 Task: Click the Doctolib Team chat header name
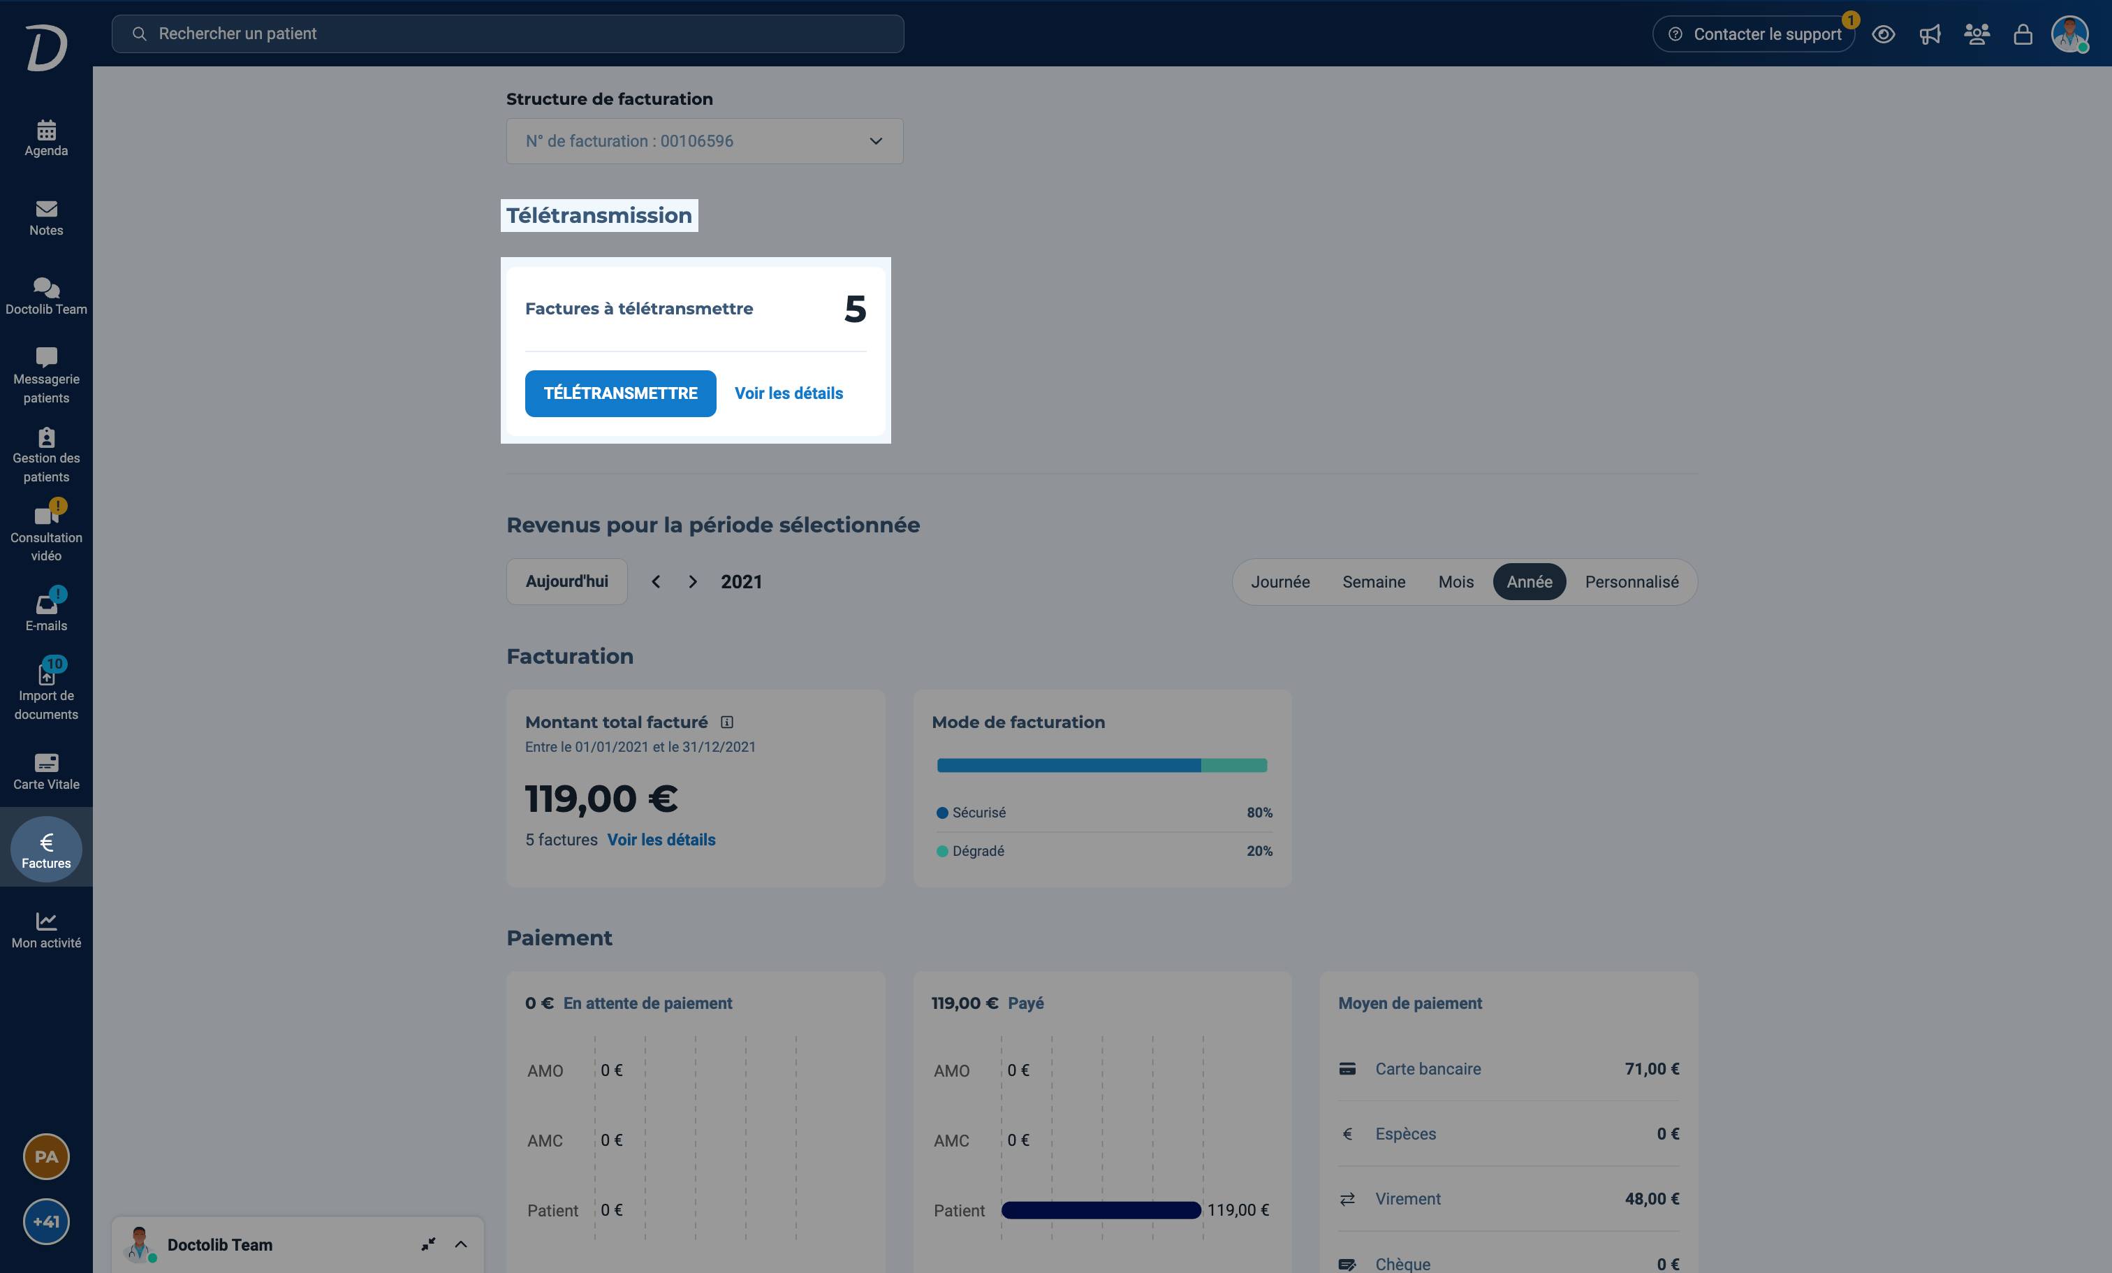(x=219, y=1245)
